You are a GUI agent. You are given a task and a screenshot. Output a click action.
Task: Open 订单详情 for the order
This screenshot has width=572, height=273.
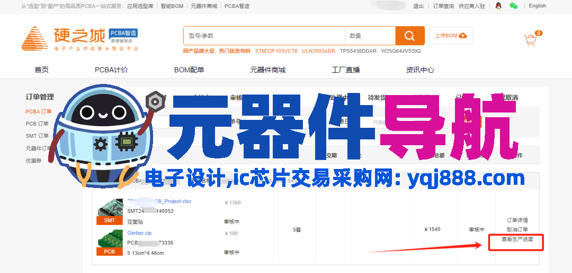(x=517, y=220)
